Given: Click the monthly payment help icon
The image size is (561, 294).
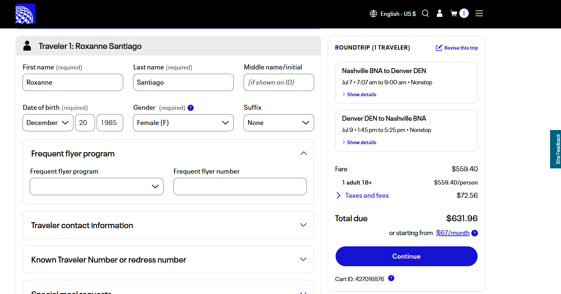Looking at the screenshot, I should [x=475, y=233].
